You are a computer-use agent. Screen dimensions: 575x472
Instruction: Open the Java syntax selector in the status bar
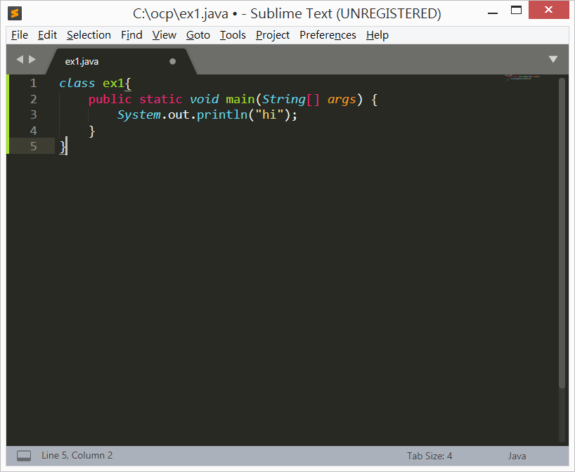[517, 456]
